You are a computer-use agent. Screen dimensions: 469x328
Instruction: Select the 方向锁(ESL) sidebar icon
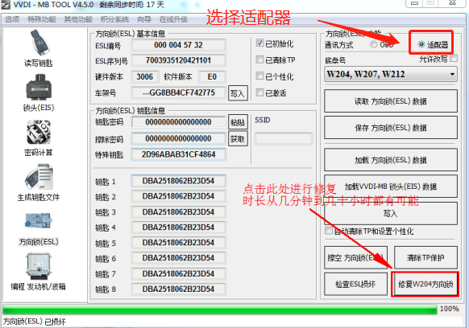pos(39,220)
